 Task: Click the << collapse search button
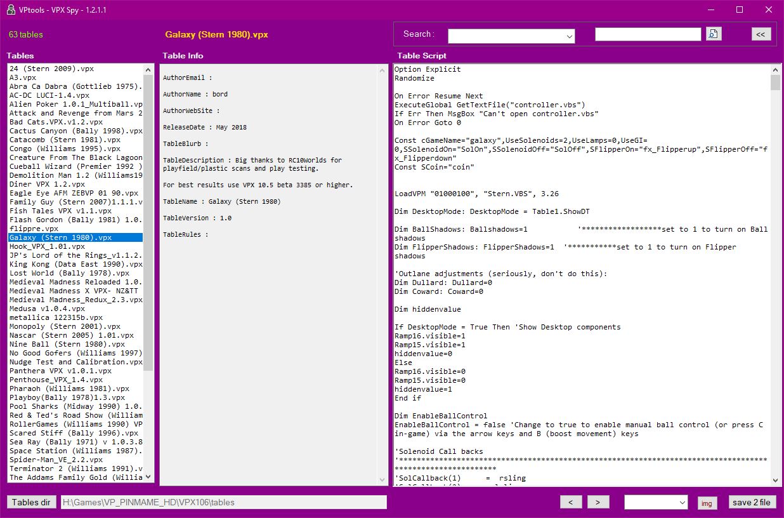tap(761, 34)
